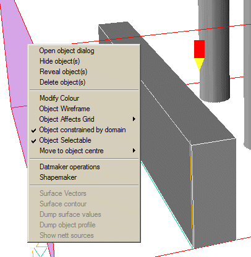Viewport: 251px width, 257px height.
Task: Choose Open object dialog
Action: [84, 51]
